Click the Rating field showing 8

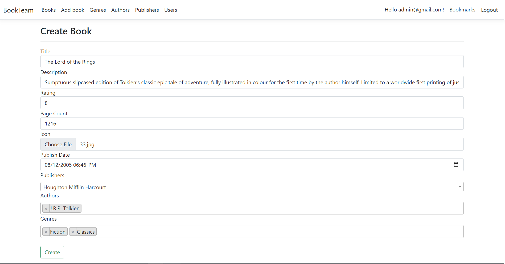click(240, 103)
